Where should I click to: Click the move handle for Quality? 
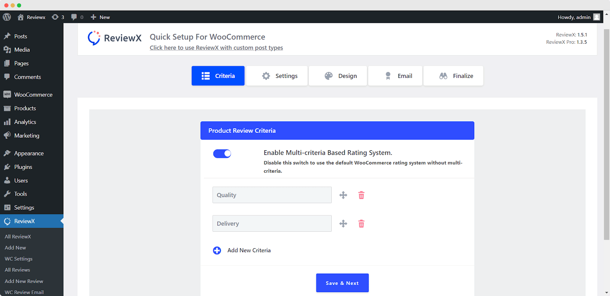pos(343,195)
